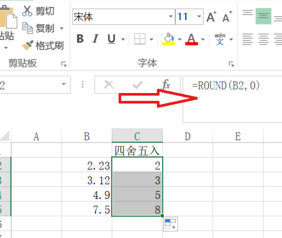
Task: Click cell B3 containing 3.12
Action: coord(87,179)
